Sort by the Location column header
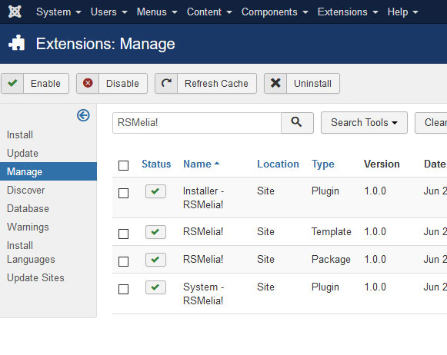This screenshot has height=355, width=447. point(278,164)
